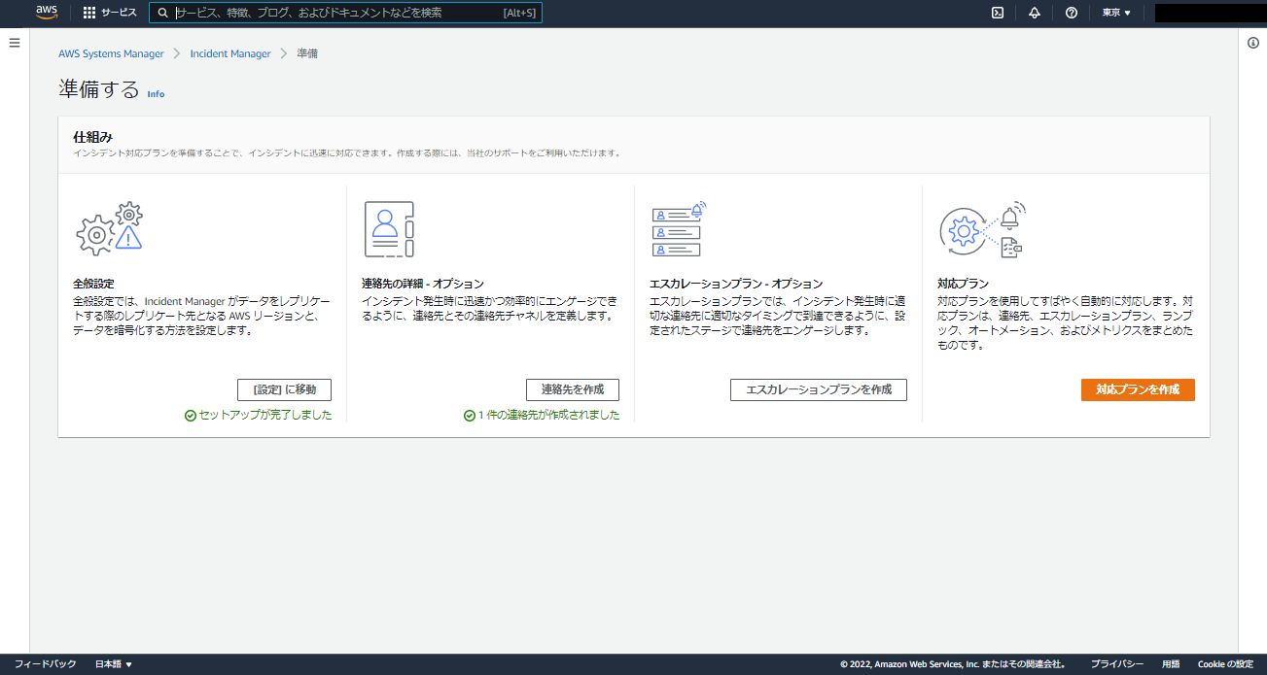
Task: Open the notifications bell icon
Action: (x=1035, y=13)
